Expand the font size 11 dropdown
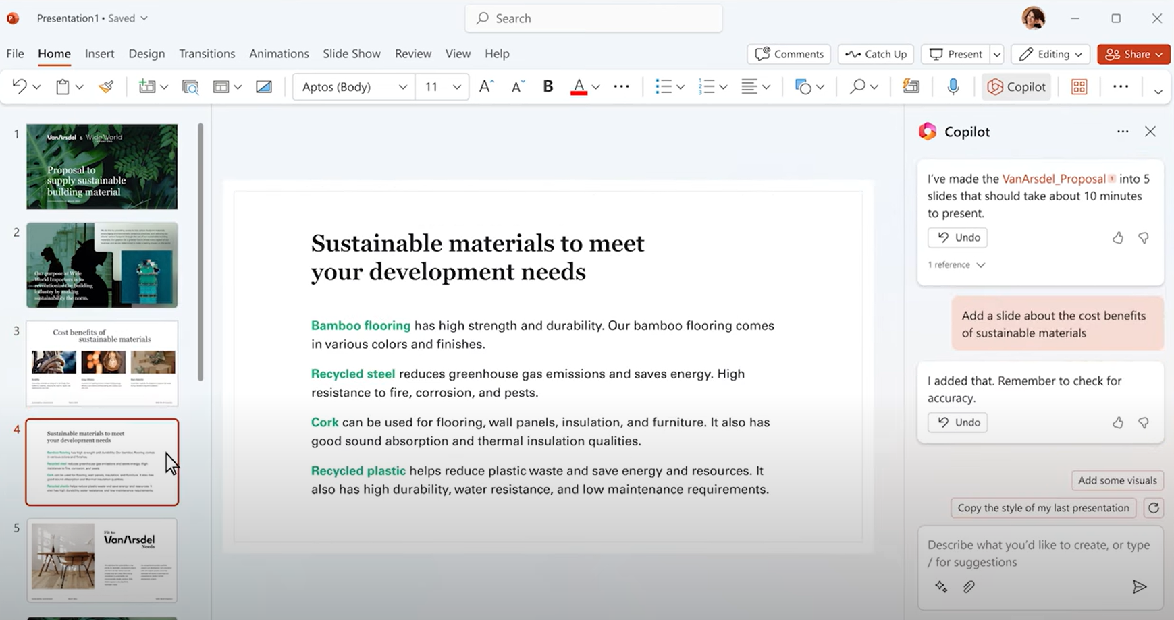 [457, 87]
